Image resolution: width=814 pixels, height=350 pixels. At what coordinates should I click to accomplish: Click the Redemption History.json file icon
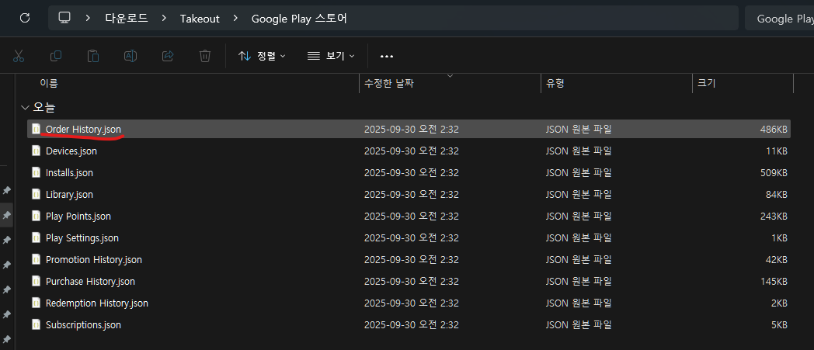[x=36, y=303]
